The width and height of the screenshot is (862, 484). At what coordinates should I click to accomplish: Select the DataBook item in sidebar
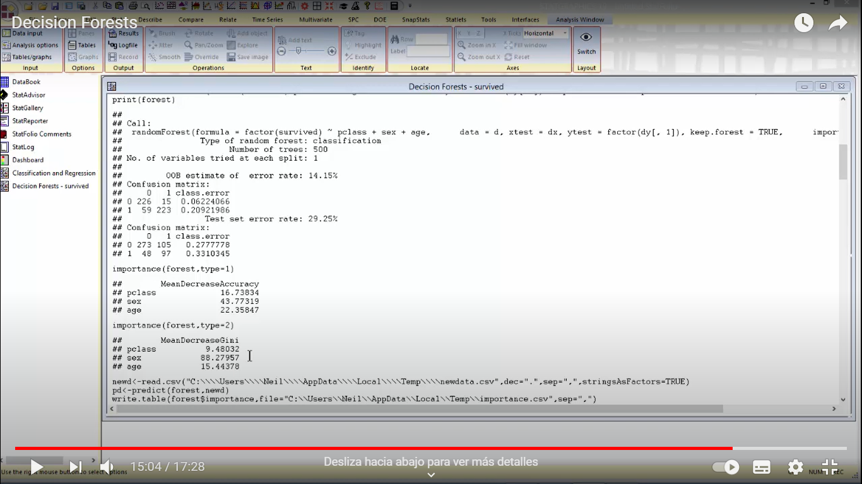(26, 82)
